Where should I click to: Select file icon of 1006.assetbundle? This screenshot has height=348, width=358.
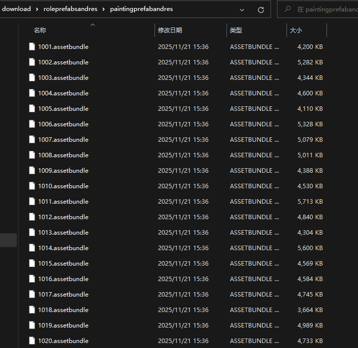click(32, 124)
